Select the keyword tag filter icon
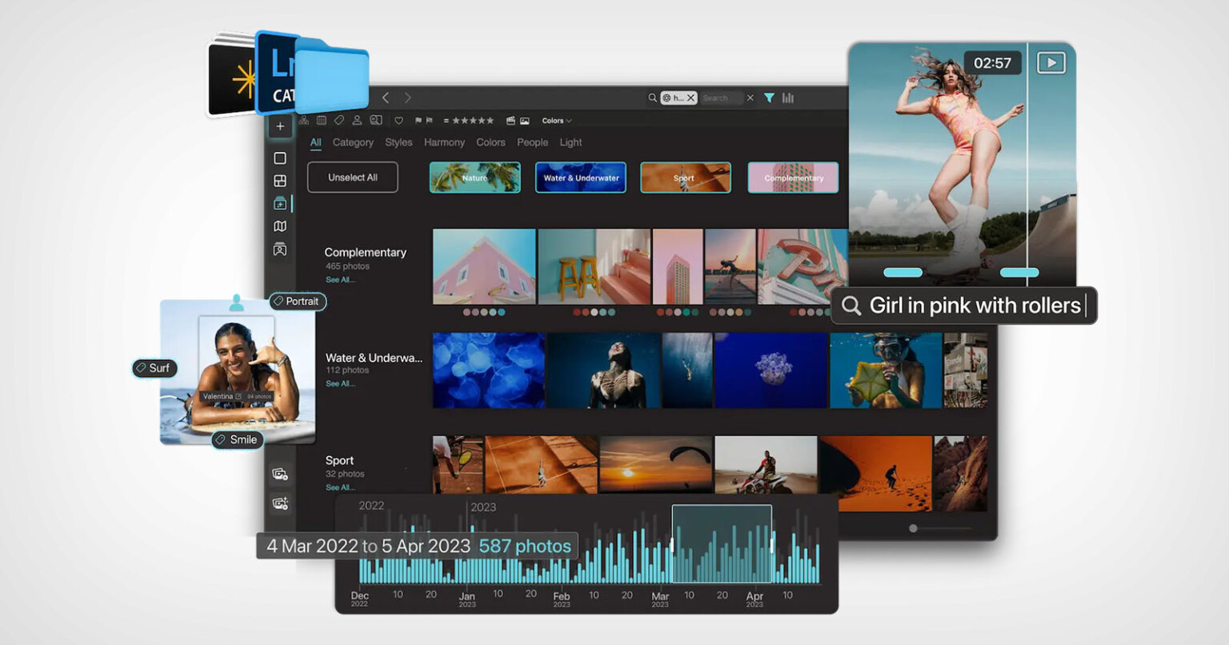1229x645 pixels. (339, 121)
